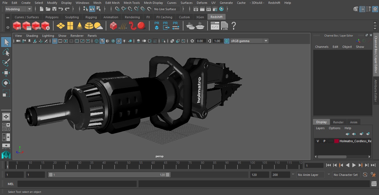Expand the shelf options gear menu
The height and width of the screenshot is (195, 379).
pos(8,27)
